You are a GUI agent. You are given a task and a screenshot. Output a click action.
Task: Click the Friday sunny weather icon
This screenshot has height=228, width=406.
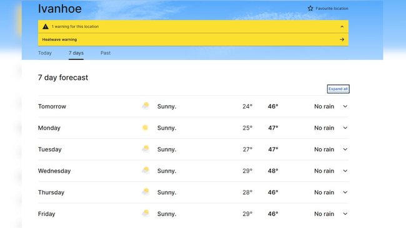pos(146,213)
